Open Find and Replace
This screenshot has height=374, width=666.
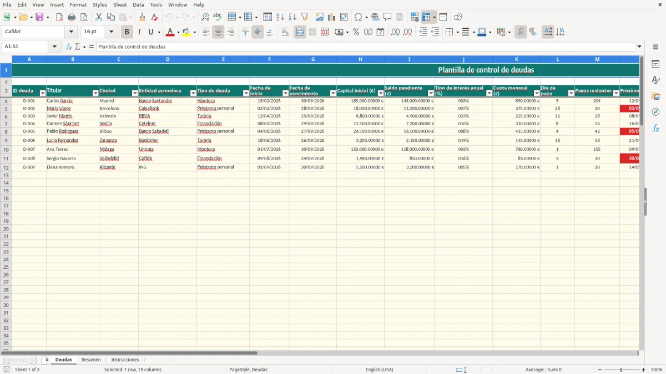point(205,17)
